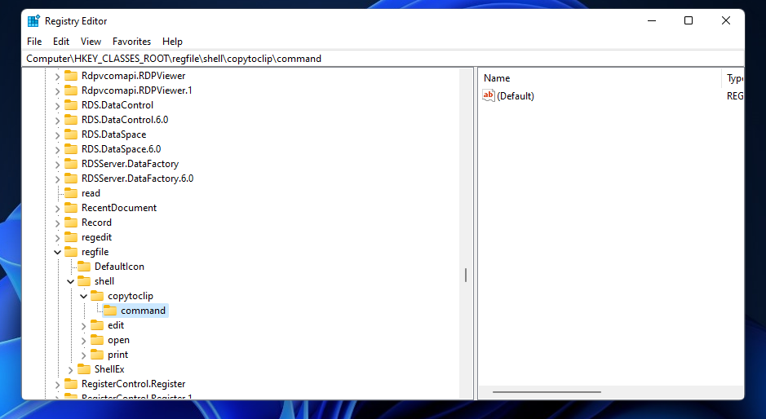Viewport: 766px width, 419px height.
Task: Click the folder icon of ShellEx
Action: click(x=85, y=369)
